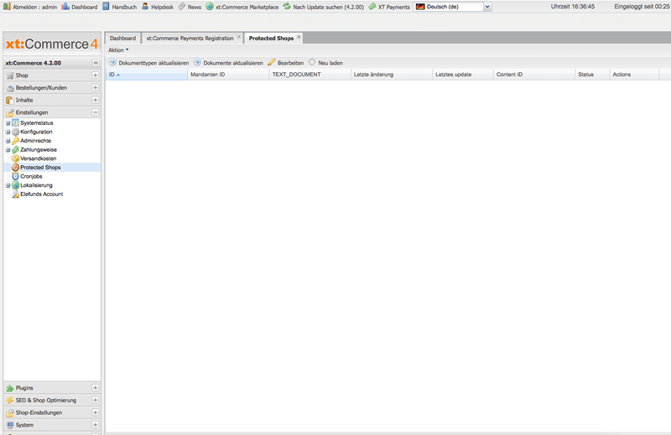Click the Versandkosten package icon

[15, 158]
